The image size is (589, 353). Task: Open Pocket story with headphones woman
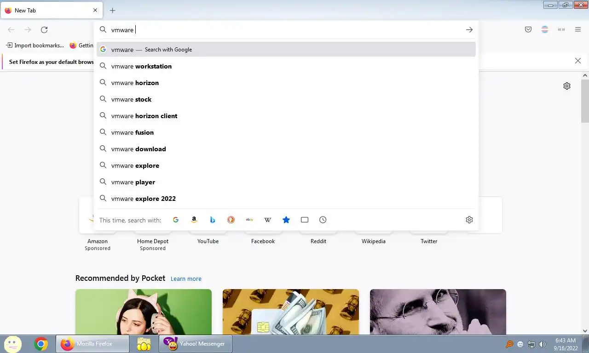pos(144,312)
